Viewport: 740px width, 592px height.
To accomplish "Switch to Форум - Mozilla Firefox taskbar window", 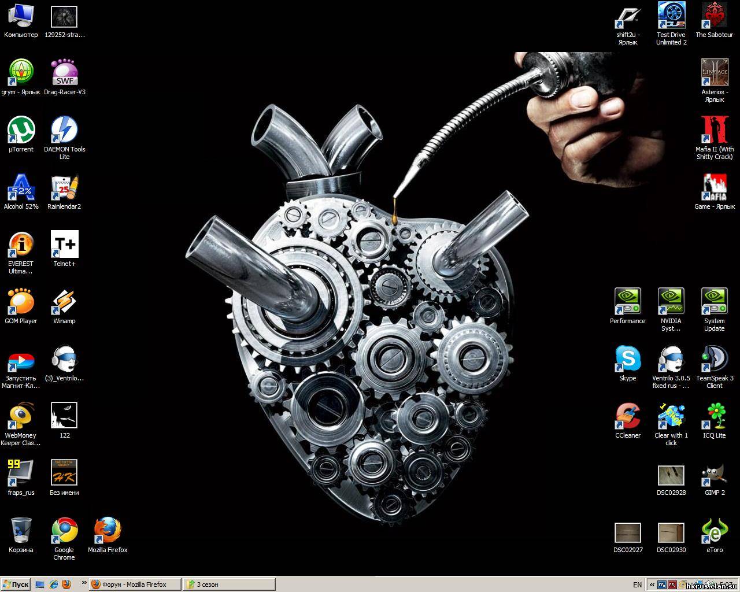I will click(x=135, y=584).
